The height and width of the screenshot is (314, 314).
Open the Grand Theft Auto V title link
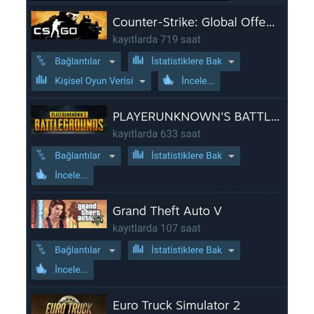[x=167, y=211]
